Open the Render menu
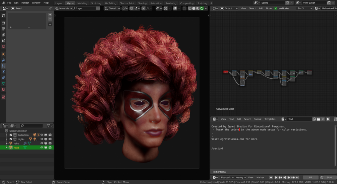The height and width of the screenshot is (184, 337). [x=25, y=3]
